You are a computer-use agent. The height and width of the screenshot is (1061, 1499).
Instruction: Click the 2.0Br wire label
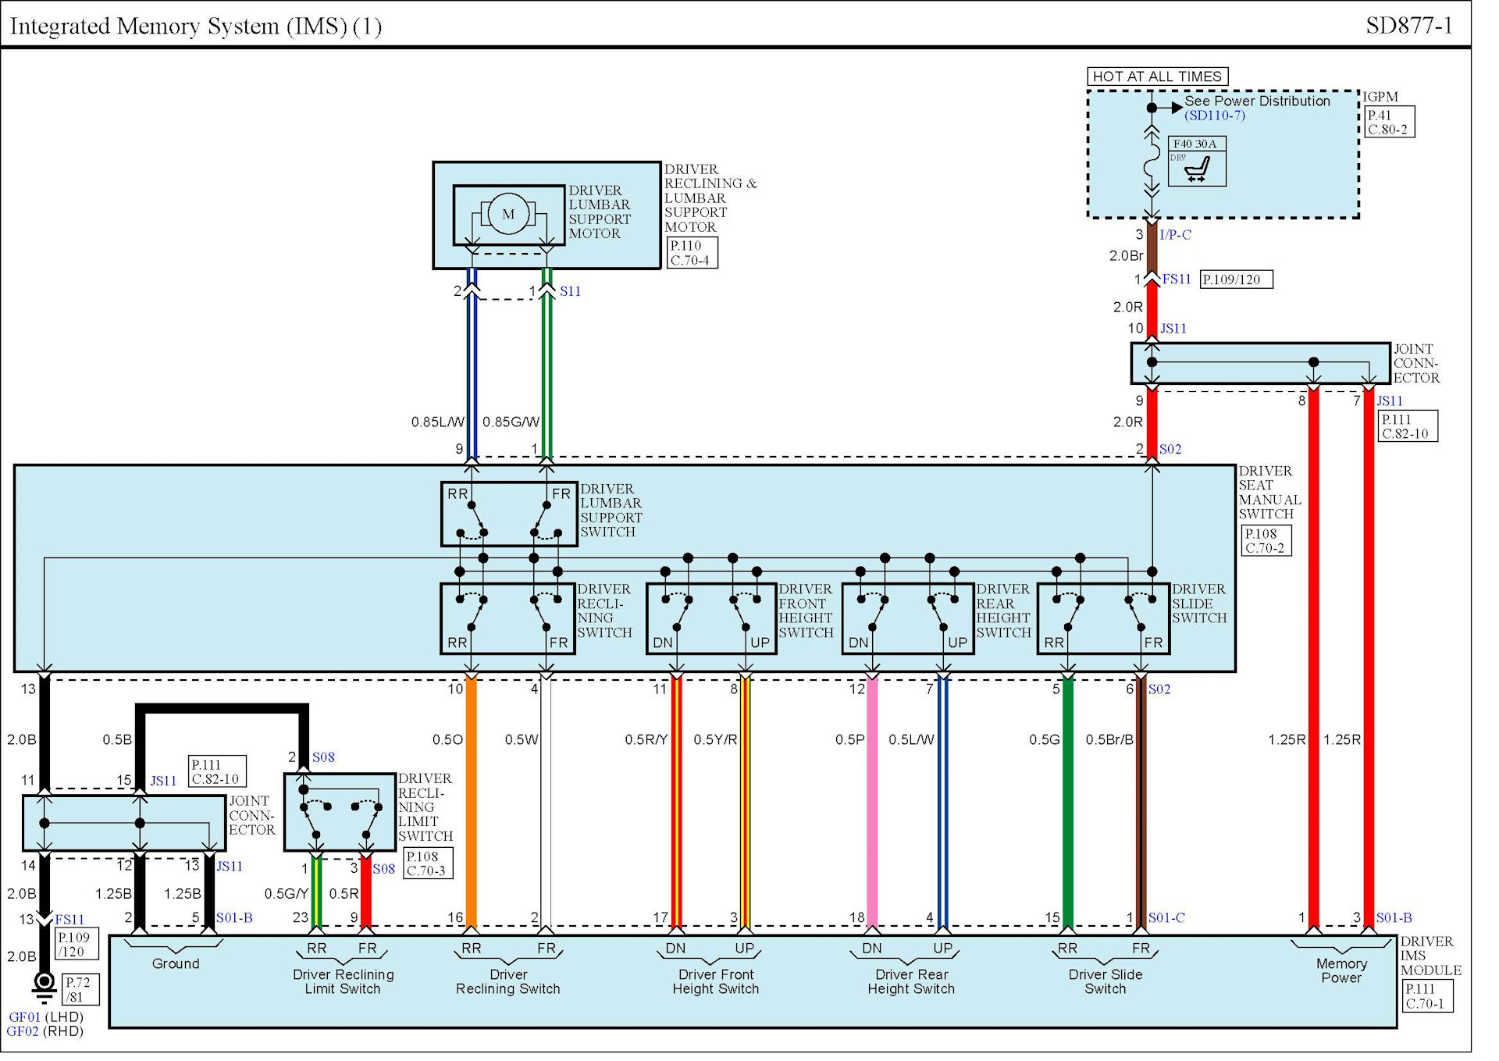click(1126, 255)
